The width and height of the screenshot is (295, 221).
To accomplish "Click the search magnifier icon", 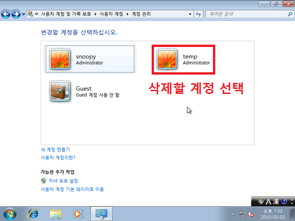I will tap(290, 14).
